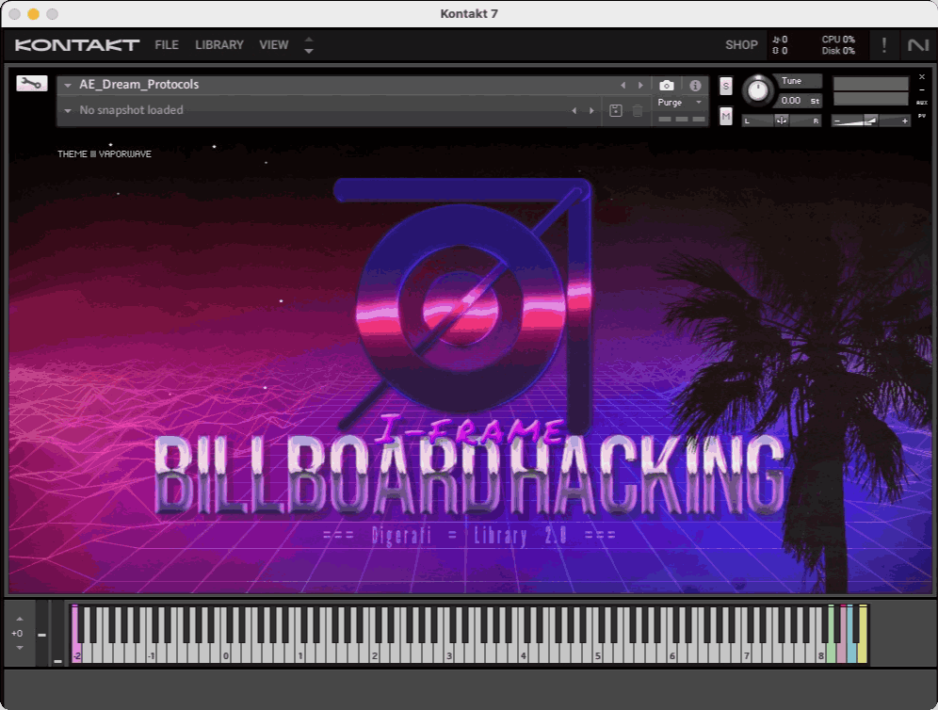
Task: Expand the snapshot list dropdown arrow
Action: [68, 111]
